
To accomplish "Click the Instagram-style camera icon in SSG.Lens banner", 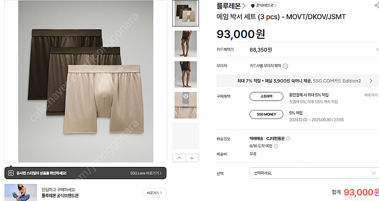I will coord(11,173).
